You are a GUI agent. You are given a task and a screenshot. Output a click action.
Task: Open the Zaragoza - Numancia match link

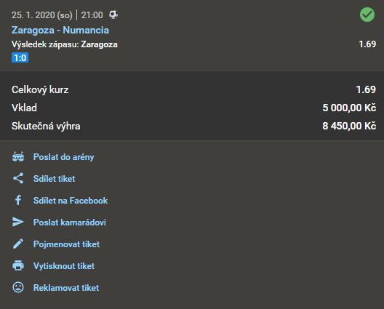60,30
